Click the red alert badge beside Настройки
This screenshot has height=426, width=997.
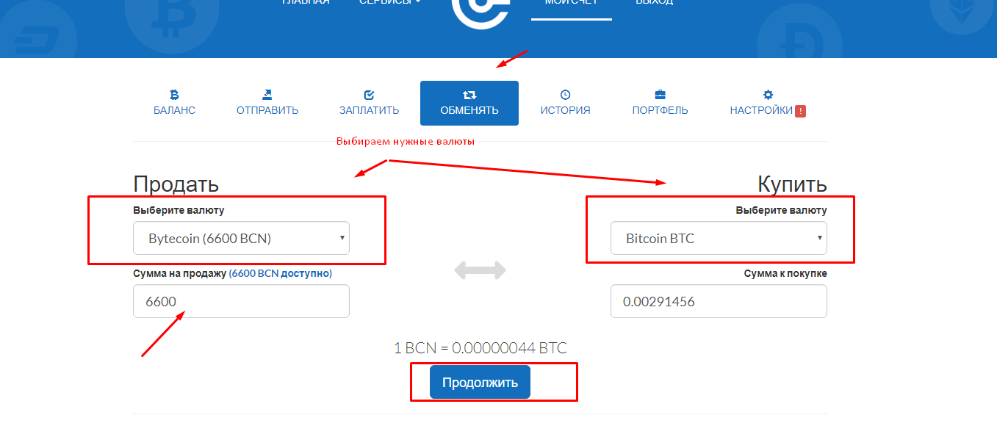pos(801,111)
